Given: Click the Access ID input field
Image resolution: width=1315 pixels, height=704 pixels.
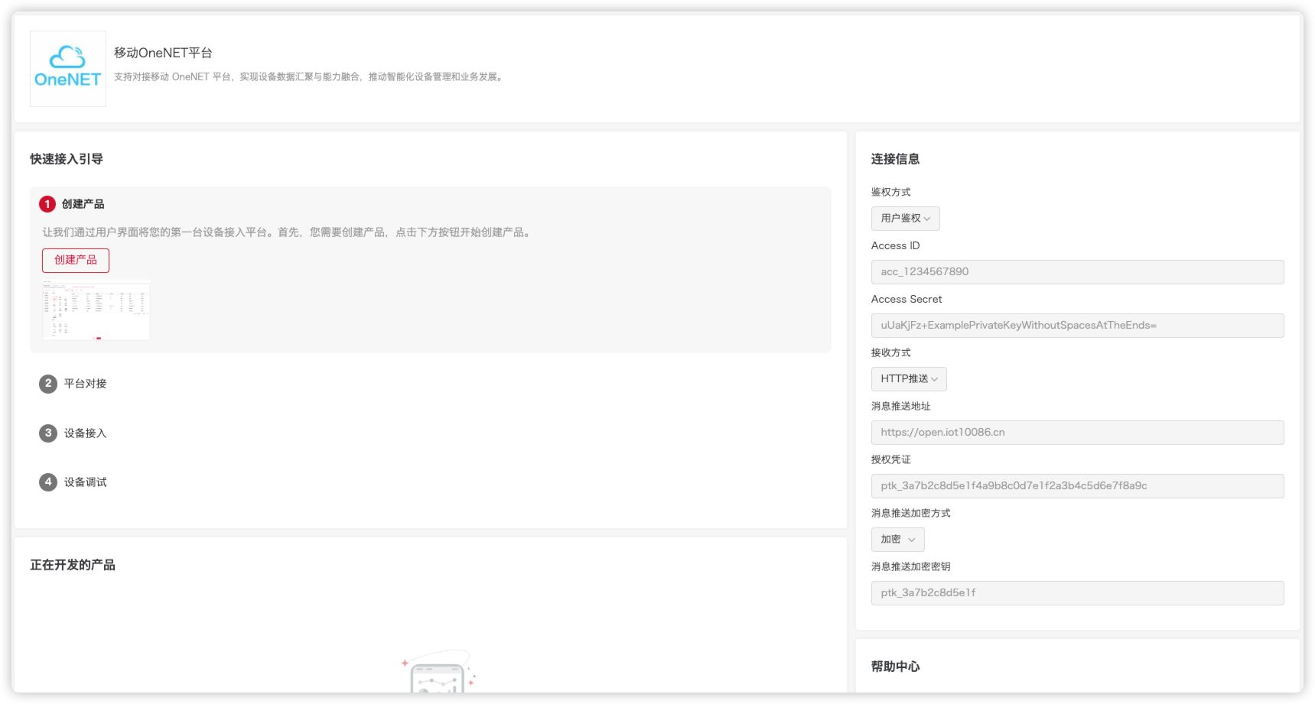Looking at the screenshot, I should pos(1077,272).
